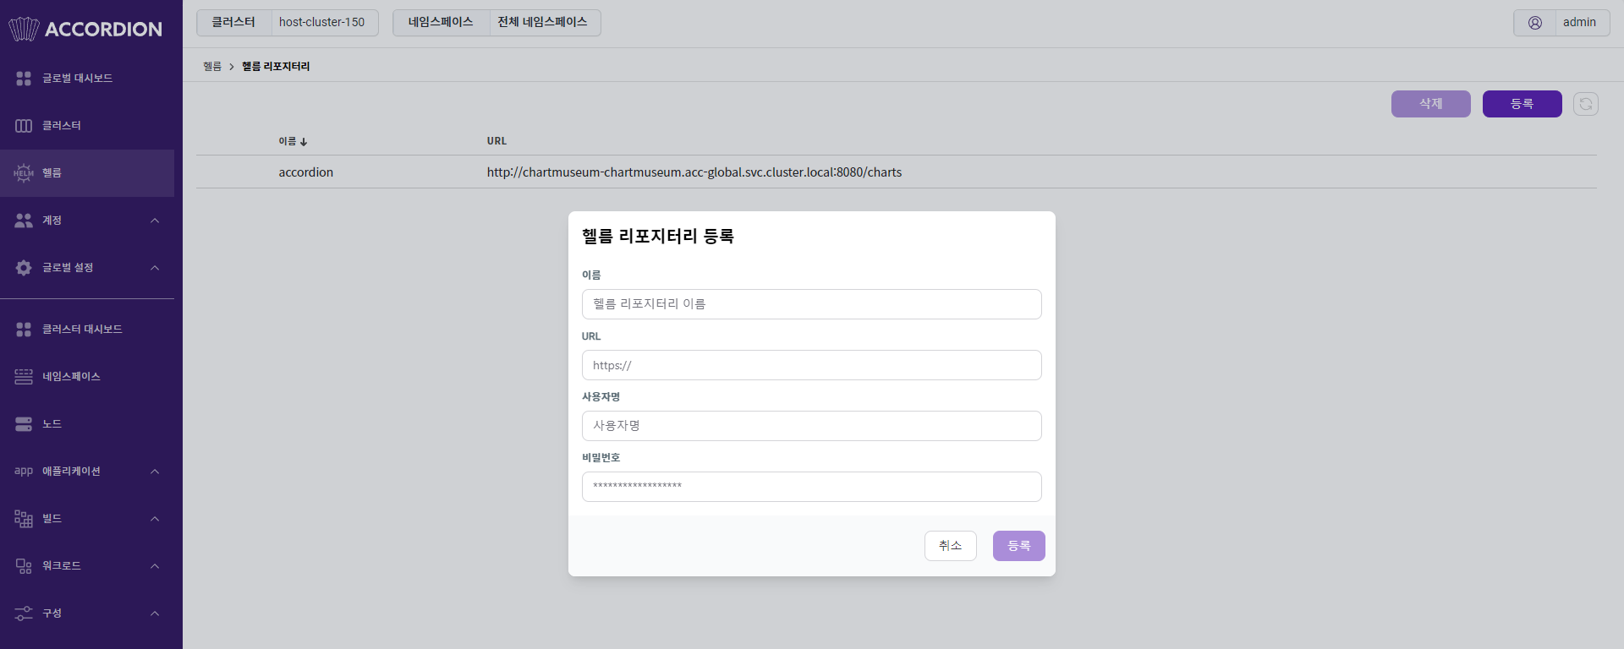Open the 헬름 menu item
Screen dimensions: 1624x649
[87, 173]
